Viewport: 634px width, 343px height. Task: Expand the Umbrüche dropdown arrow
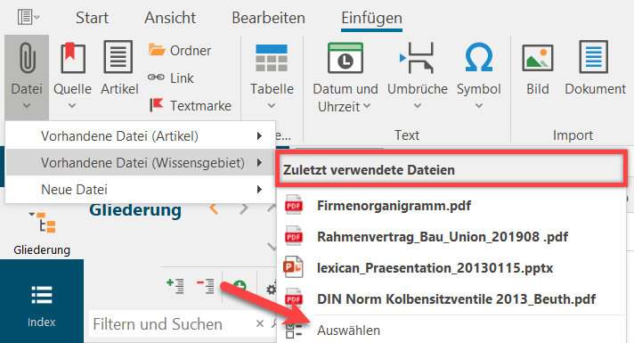(418, 106)
